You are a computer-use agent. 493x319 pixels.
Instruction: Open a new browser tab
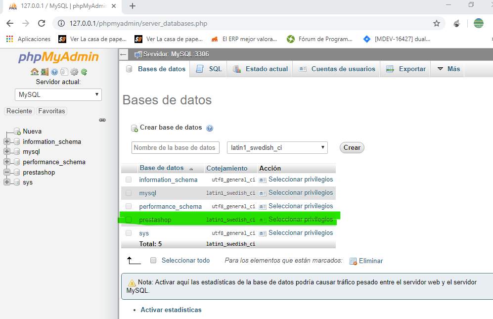[x=133, y=6]
